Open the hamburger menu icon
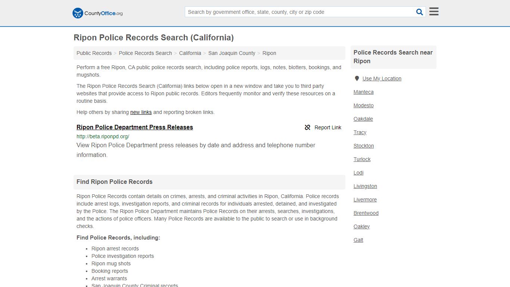 click(434, 12)
